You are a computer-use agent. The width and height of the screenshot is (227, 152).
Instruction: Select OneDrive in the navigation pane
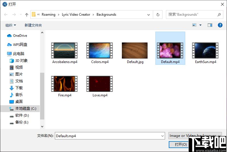pyautogui.click(x=17, y=36)
